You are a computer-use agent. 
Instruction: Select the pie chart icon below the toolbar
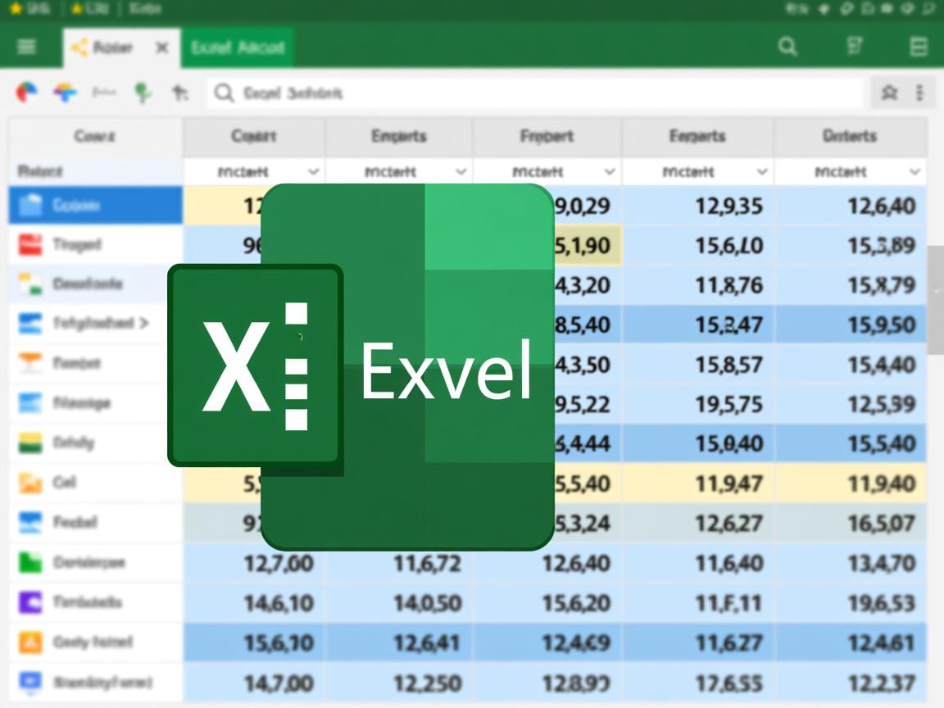26,93
